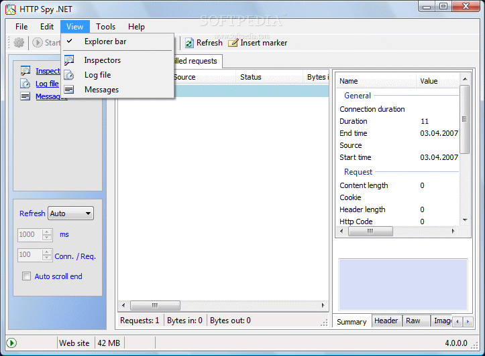Screen dimensions: 485x356
Task: Click the 42 MB memory status entry
Action: pos(109,343)
